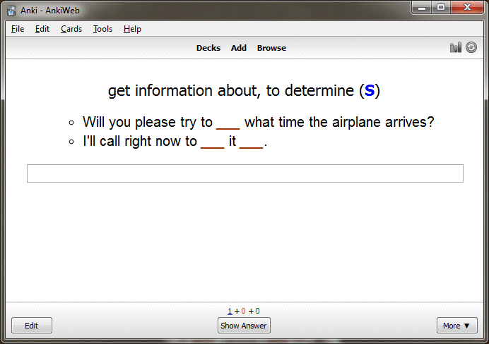Close the Anki window
Screen dimensions: 489x344
click(466, 8)
